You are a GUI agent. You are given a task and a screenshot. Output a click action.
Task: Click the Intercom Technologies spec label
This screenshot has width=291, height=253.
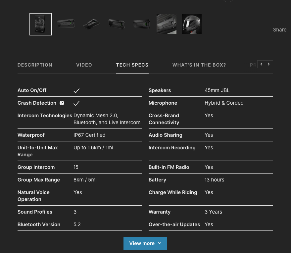pyautogui.click(x=45, y=116)
